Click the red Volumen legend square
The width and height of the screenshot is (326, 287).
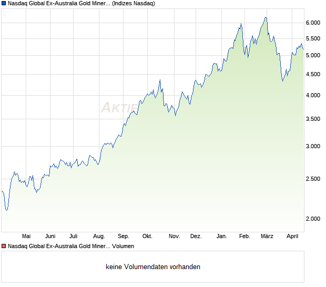[x=4, y=246]
